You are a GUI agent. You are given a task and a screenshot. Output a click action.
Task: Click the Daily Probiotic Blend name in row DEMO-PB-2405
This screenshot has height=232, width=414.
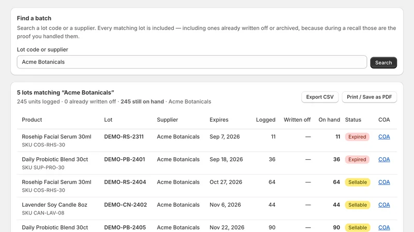click(55, 227)
